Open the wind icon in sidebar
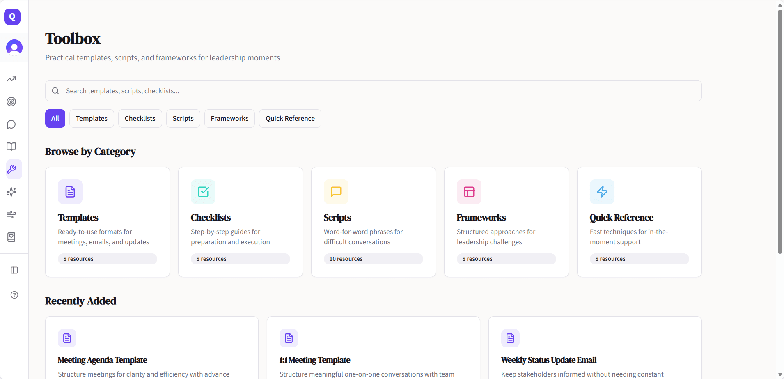 click(x=11, y=214)
